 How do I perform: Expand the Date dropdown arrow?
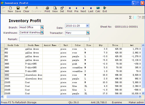(x=87, y=26)
